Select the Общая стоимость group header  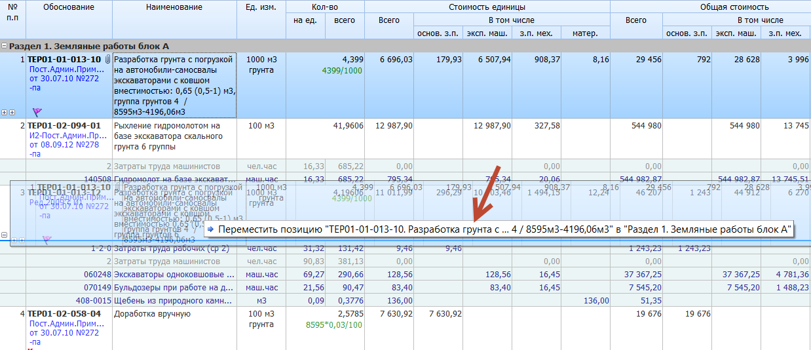[x=734, y=7]
